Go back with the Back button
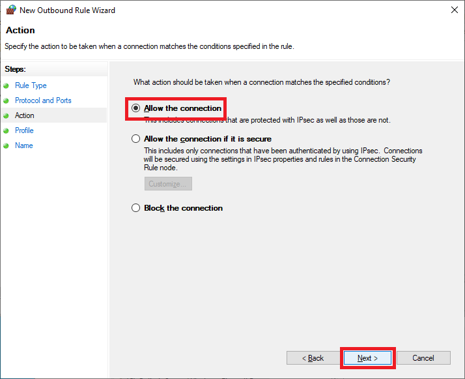The height and width of the screenshot is (379, 465). tap(313, 358)
